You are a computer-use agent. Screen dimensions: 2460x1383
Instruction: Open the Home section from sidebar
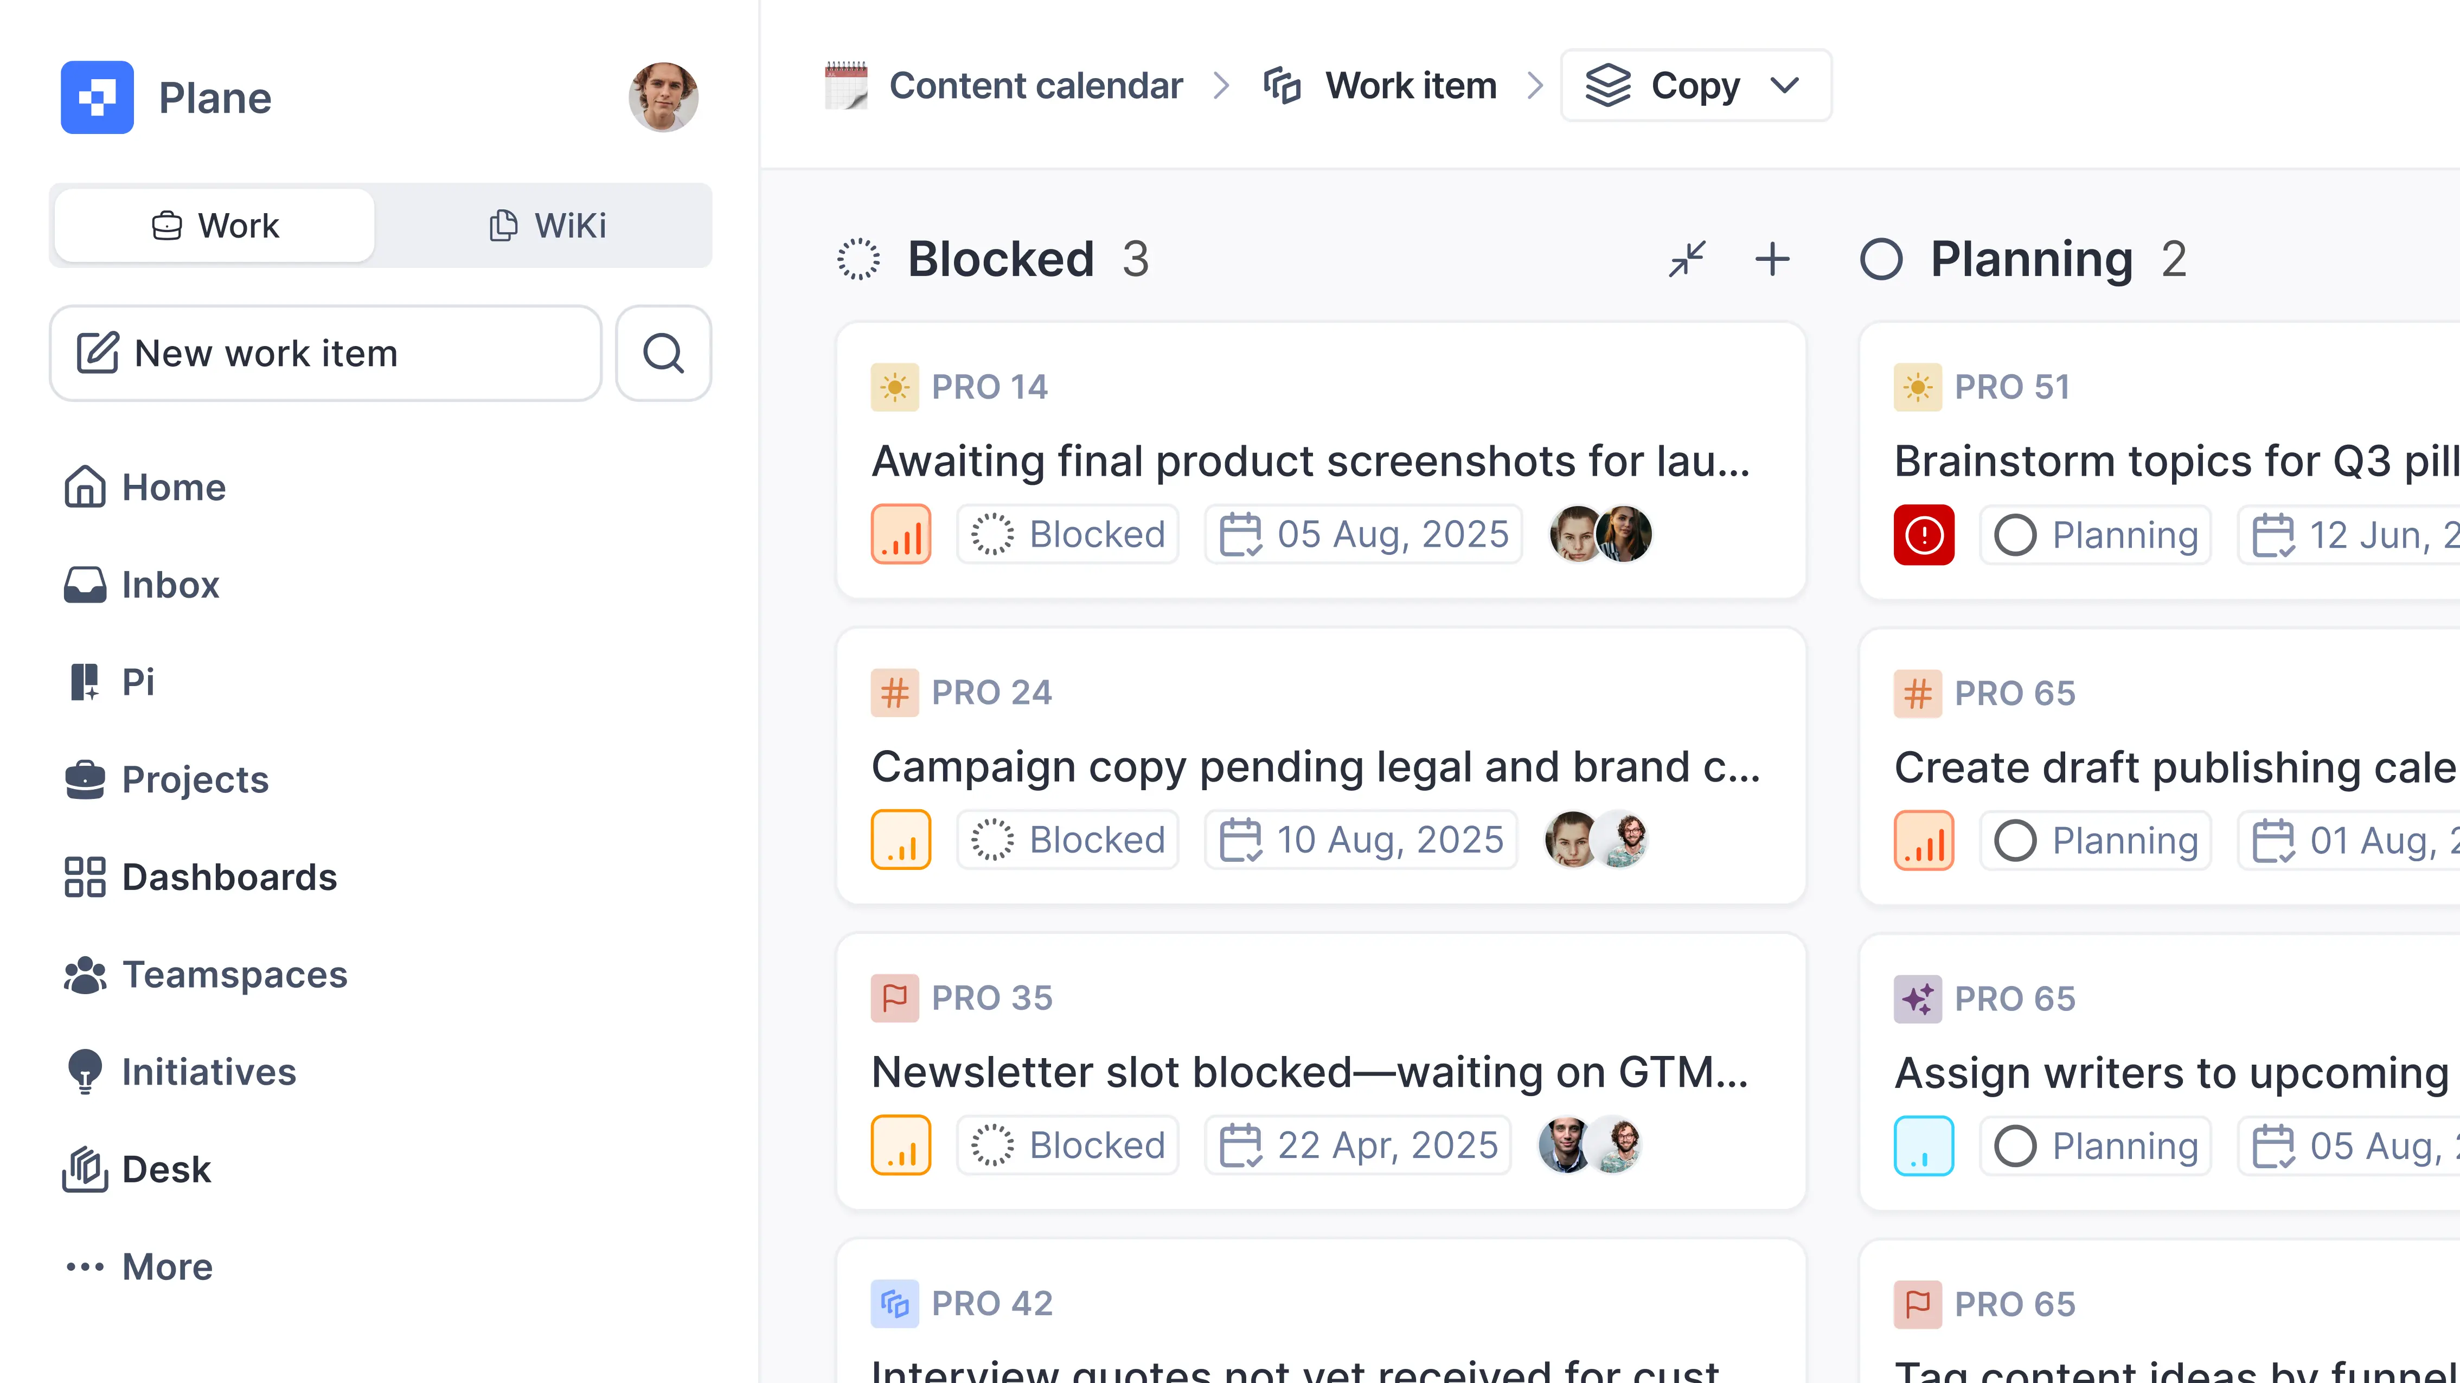172,487
